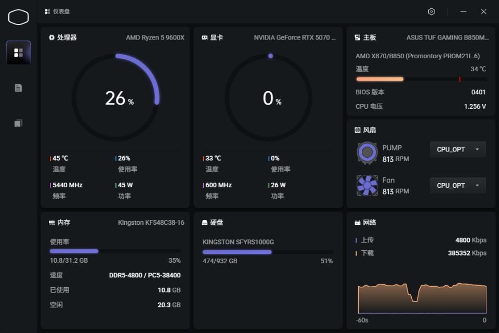Click the network panel icon

point(358,222)
